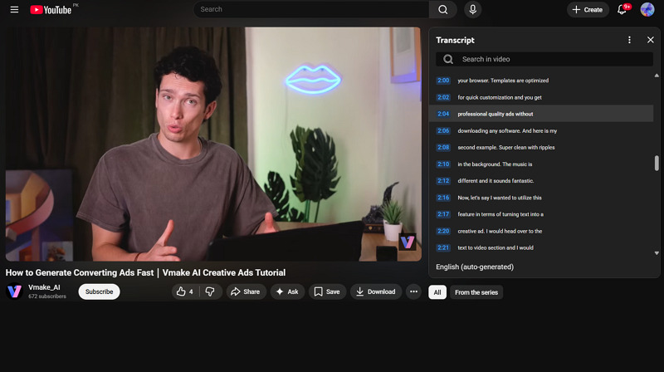Open Transcript panel three-dot options menu
Viewport: 664px width, 372px height.
629,40
